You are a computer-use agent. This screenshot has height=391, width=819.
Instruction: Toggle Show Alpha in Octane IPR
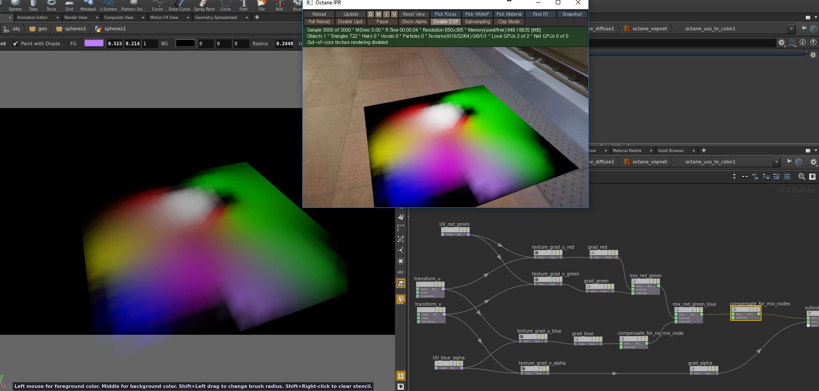[x=414, y=22]
